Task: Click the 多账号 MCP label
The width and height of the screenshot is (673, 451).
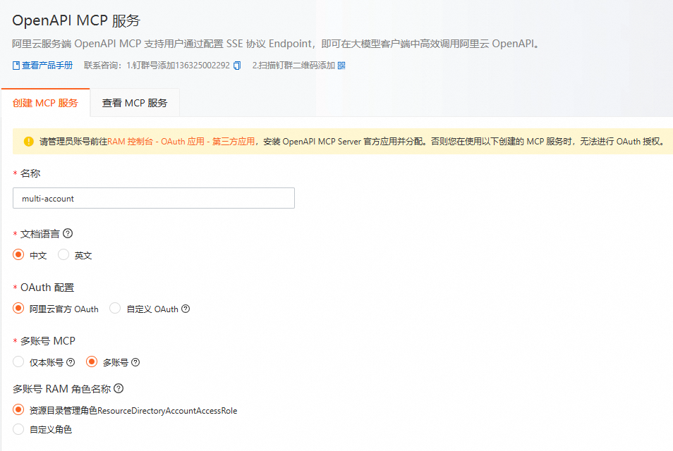Action: 48,341
